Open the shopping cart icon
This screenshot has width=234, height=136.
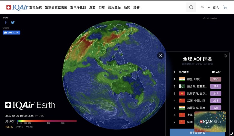point(225,7)
